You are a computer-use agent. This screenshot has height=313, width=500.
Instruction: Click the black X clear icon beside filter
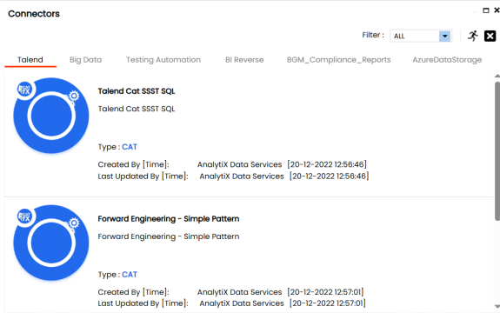pyautogui.click(x=490, y=36)
